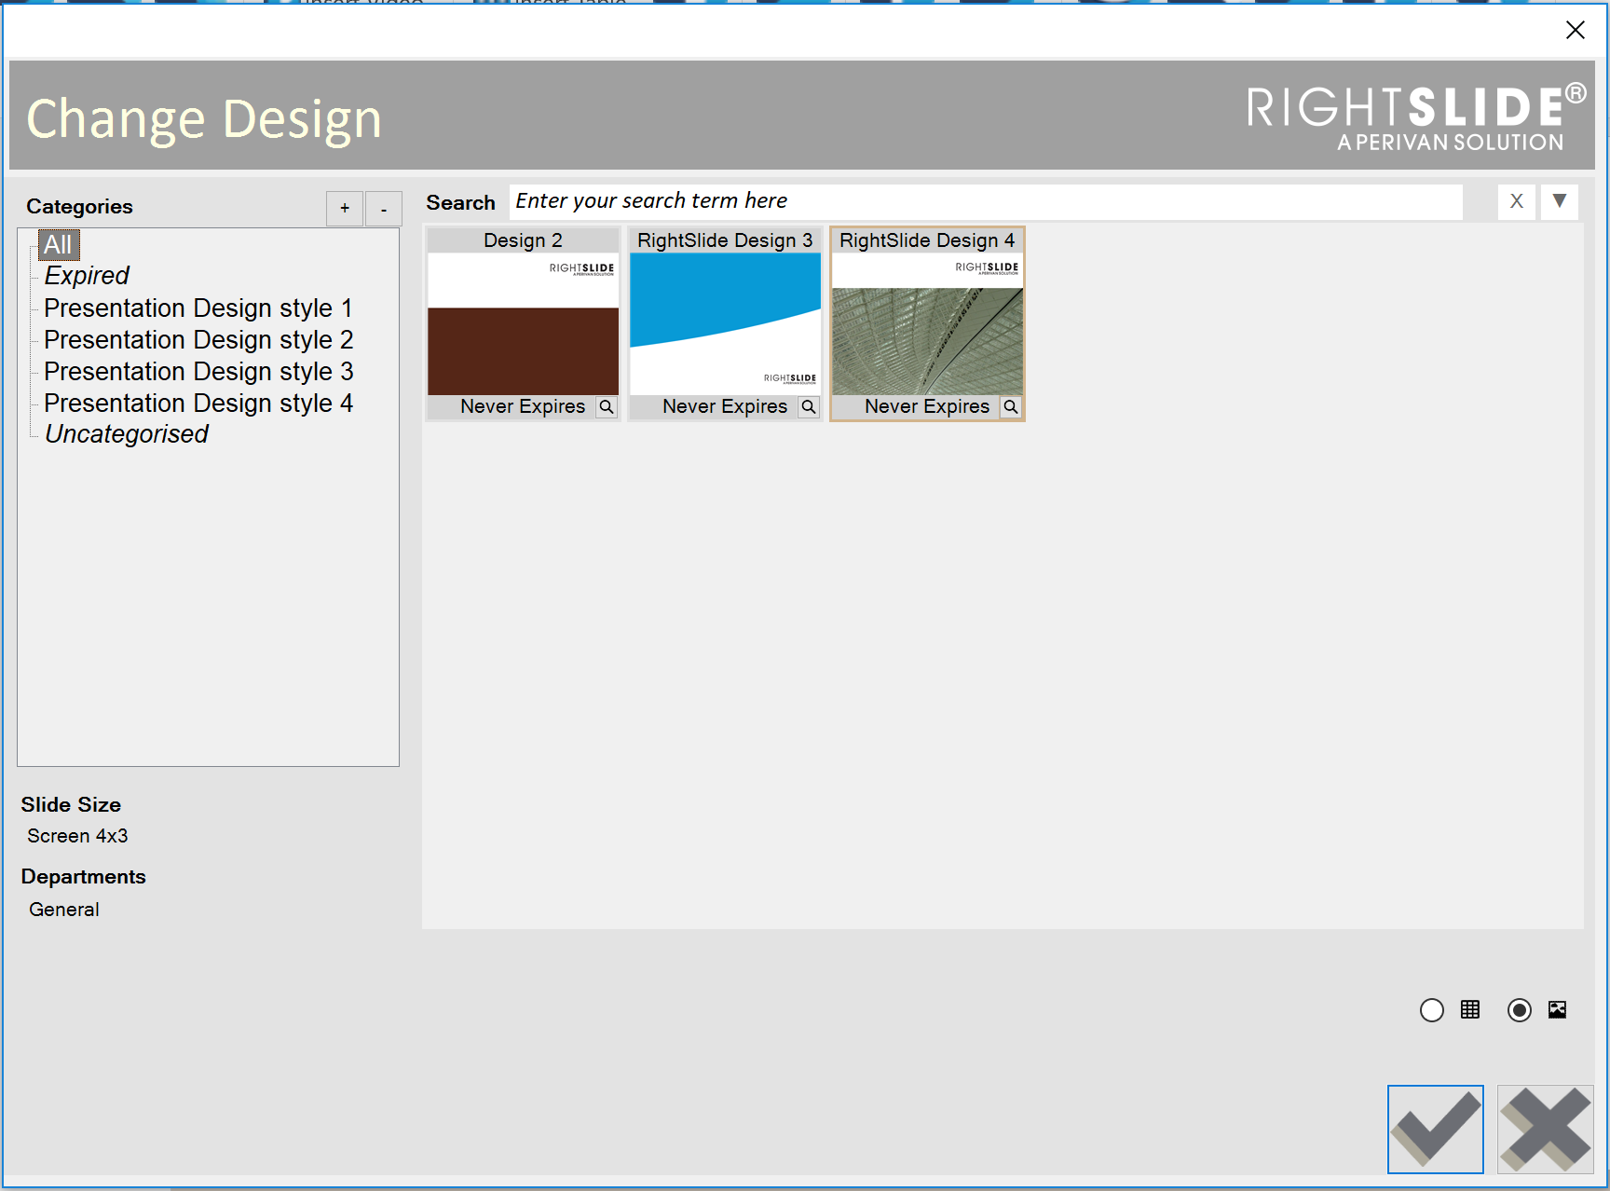Close the Change Design dialog window
The image size is (1610, 1191).
1575,30
